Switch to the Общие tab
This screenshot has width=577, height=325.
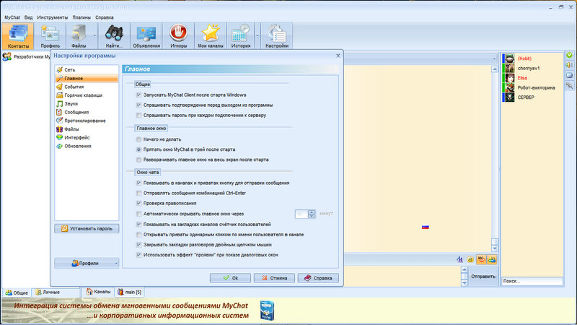(17, 292)
